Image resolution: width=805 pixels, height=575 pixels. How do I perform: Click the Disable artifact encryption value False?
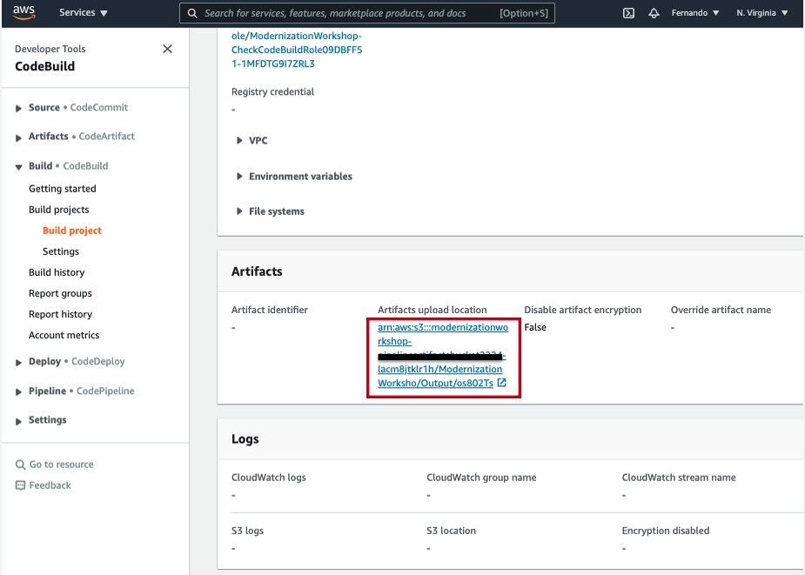point(535,327)
